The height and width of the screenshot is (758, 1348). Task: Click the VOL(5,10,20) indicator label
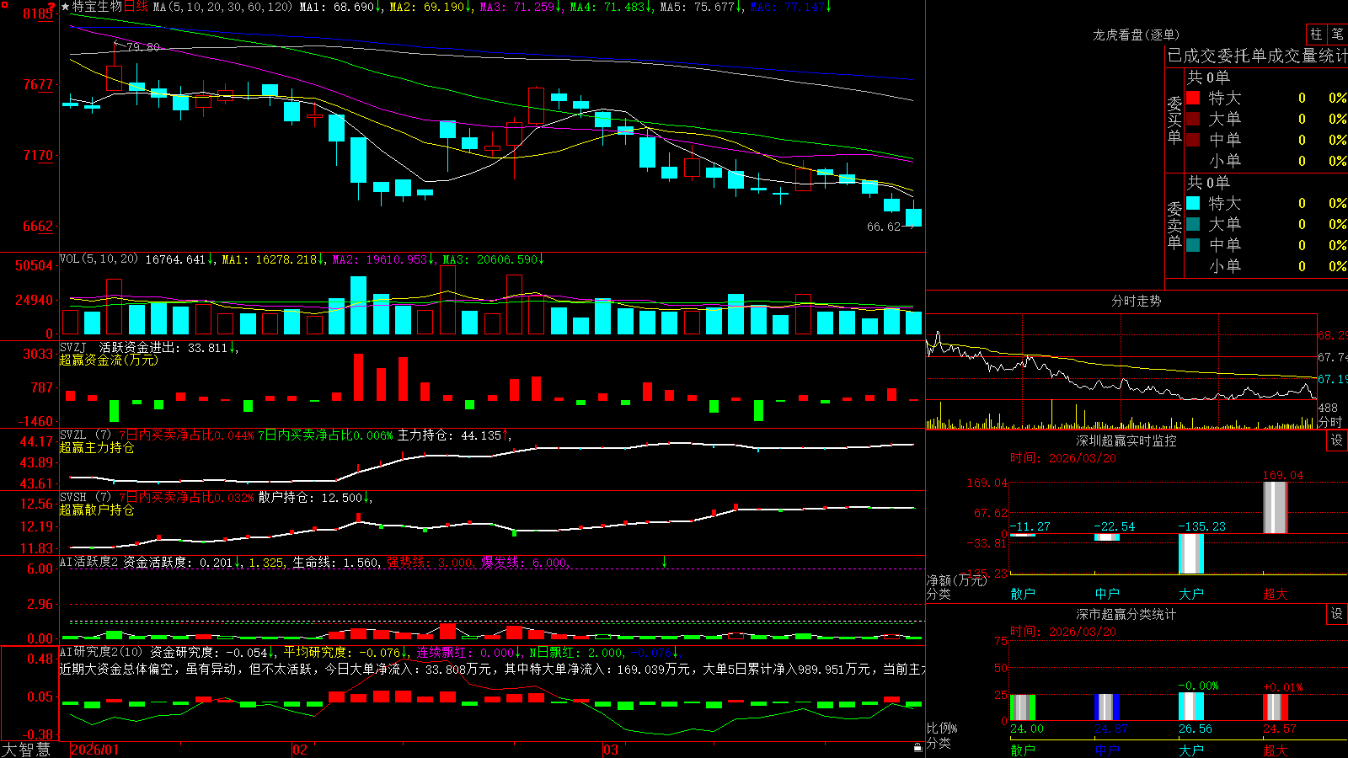click(99, 259)
